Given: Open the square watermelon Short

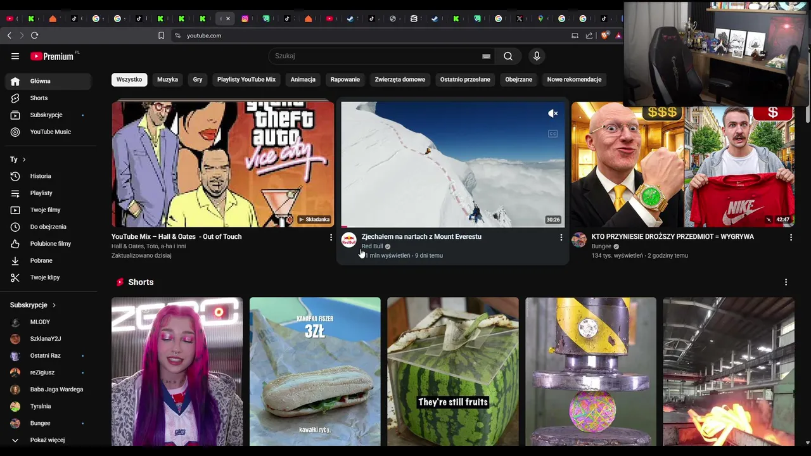Looking at the screenshot, I should pos(453,372).
